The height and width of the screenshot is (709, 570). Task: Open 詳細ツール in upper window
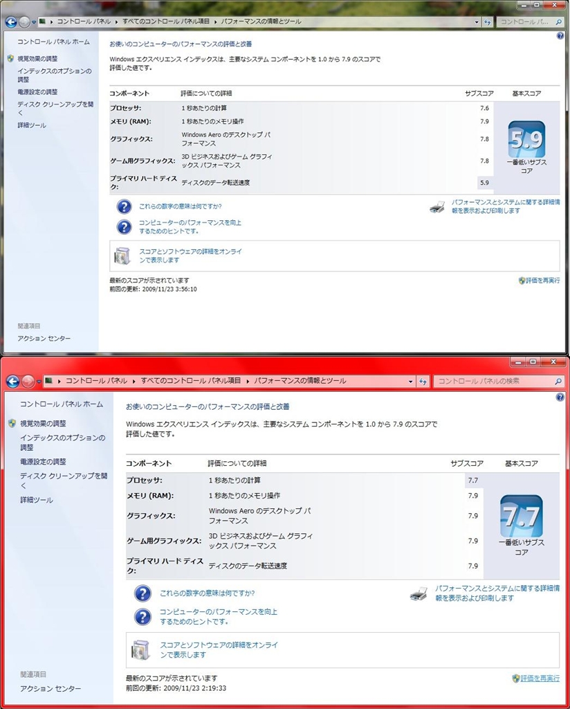coord(32,125)
